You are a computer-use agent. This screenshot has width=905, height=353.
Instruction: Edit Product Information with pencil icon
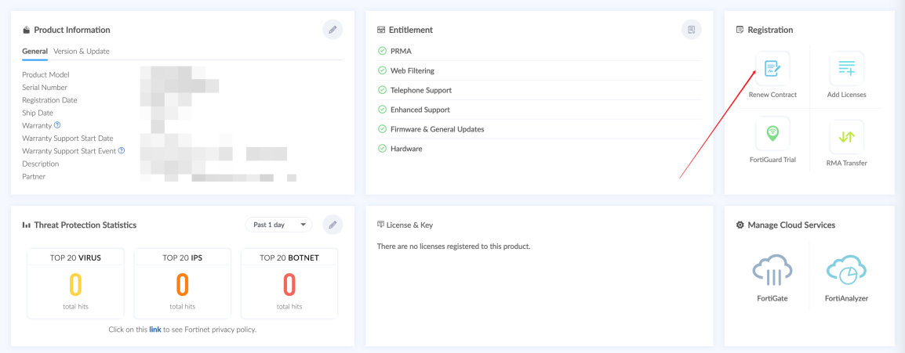pyautogui.click(x=333, y=30)
